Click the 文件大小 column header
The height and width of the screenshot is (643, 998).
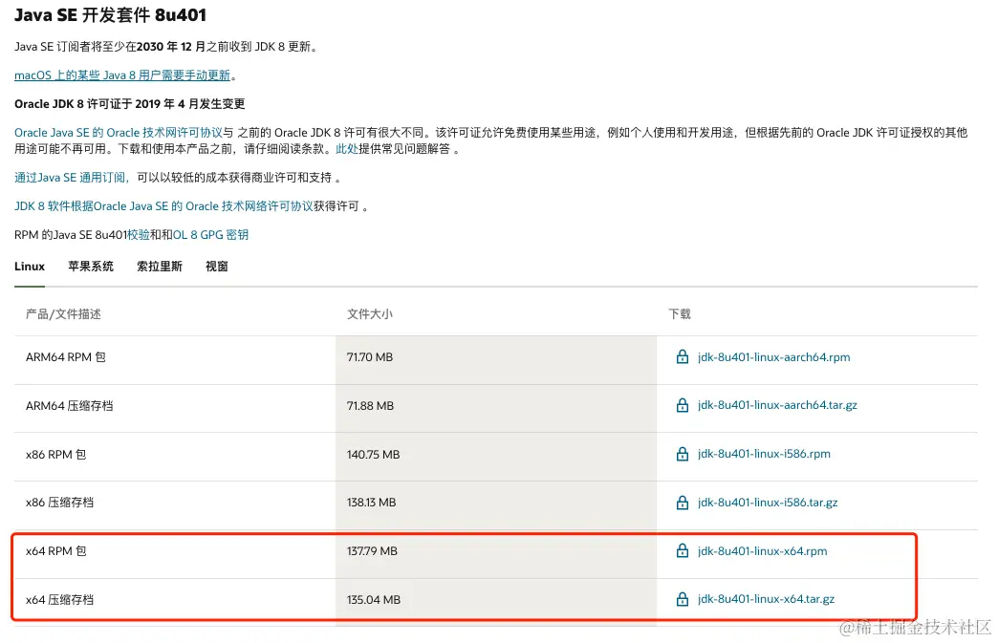tap(370, 314)
